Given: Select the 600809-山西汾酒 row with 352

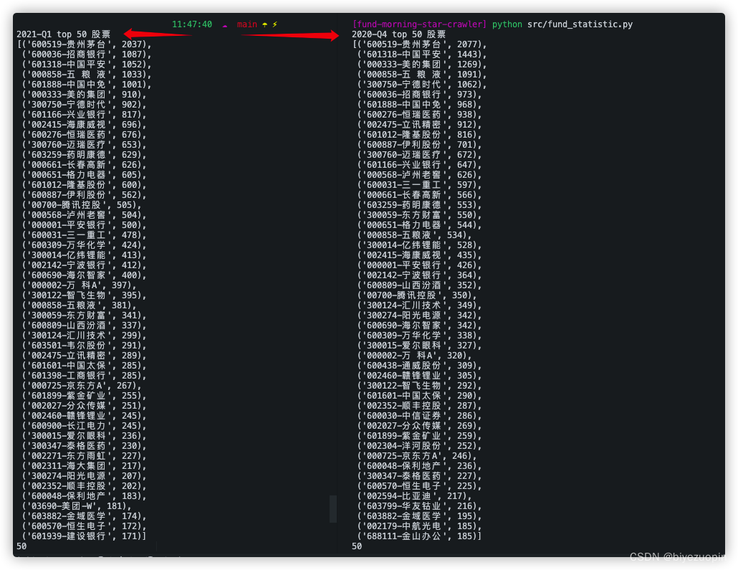Looking at the screenshot, I should coord(419,285).
